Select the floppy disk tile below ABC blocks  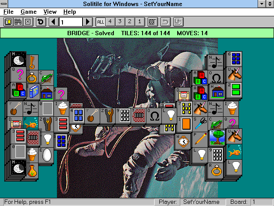(183, 94)
